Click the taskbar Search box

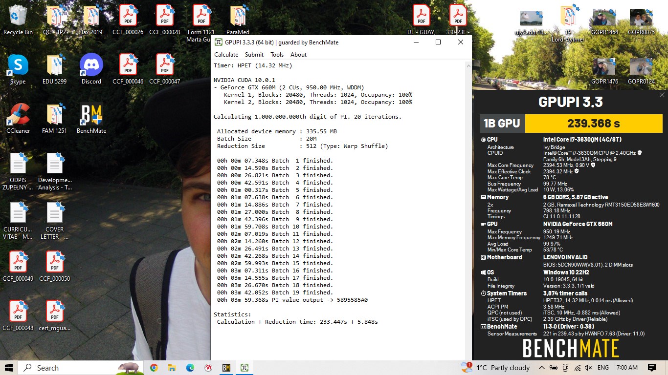click(x=81, y=368)
